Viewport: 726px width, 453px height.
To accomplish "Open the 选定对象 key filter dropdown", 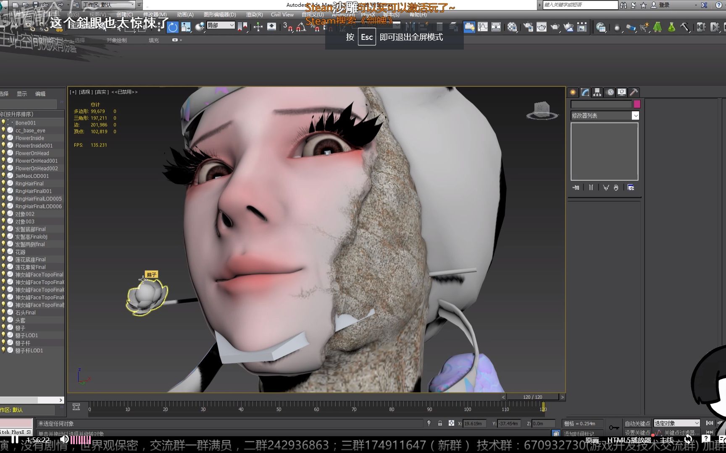I will tap(676, 423).
